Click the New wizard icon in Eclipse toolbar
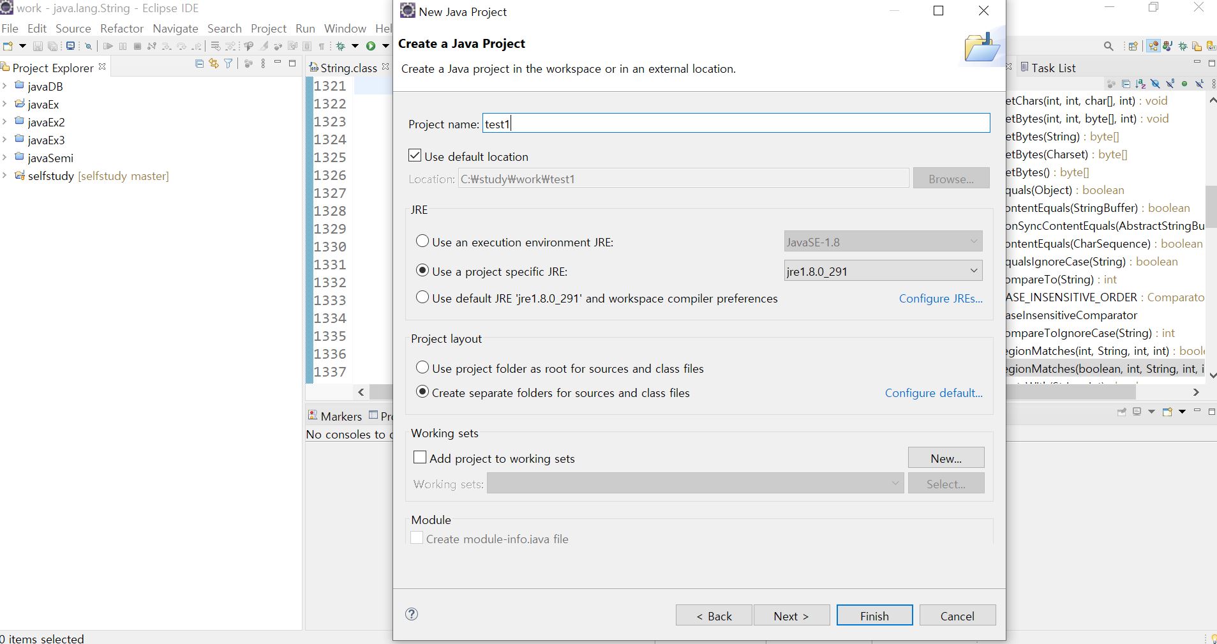This screenshot has width=1217, height=644. tap(8, 46)
